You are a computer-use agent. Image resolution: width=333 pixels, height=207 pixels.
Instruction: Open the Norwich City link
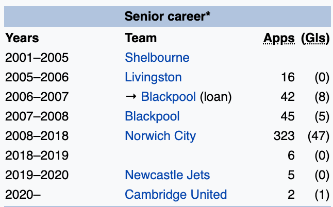(x=160, y=136)
